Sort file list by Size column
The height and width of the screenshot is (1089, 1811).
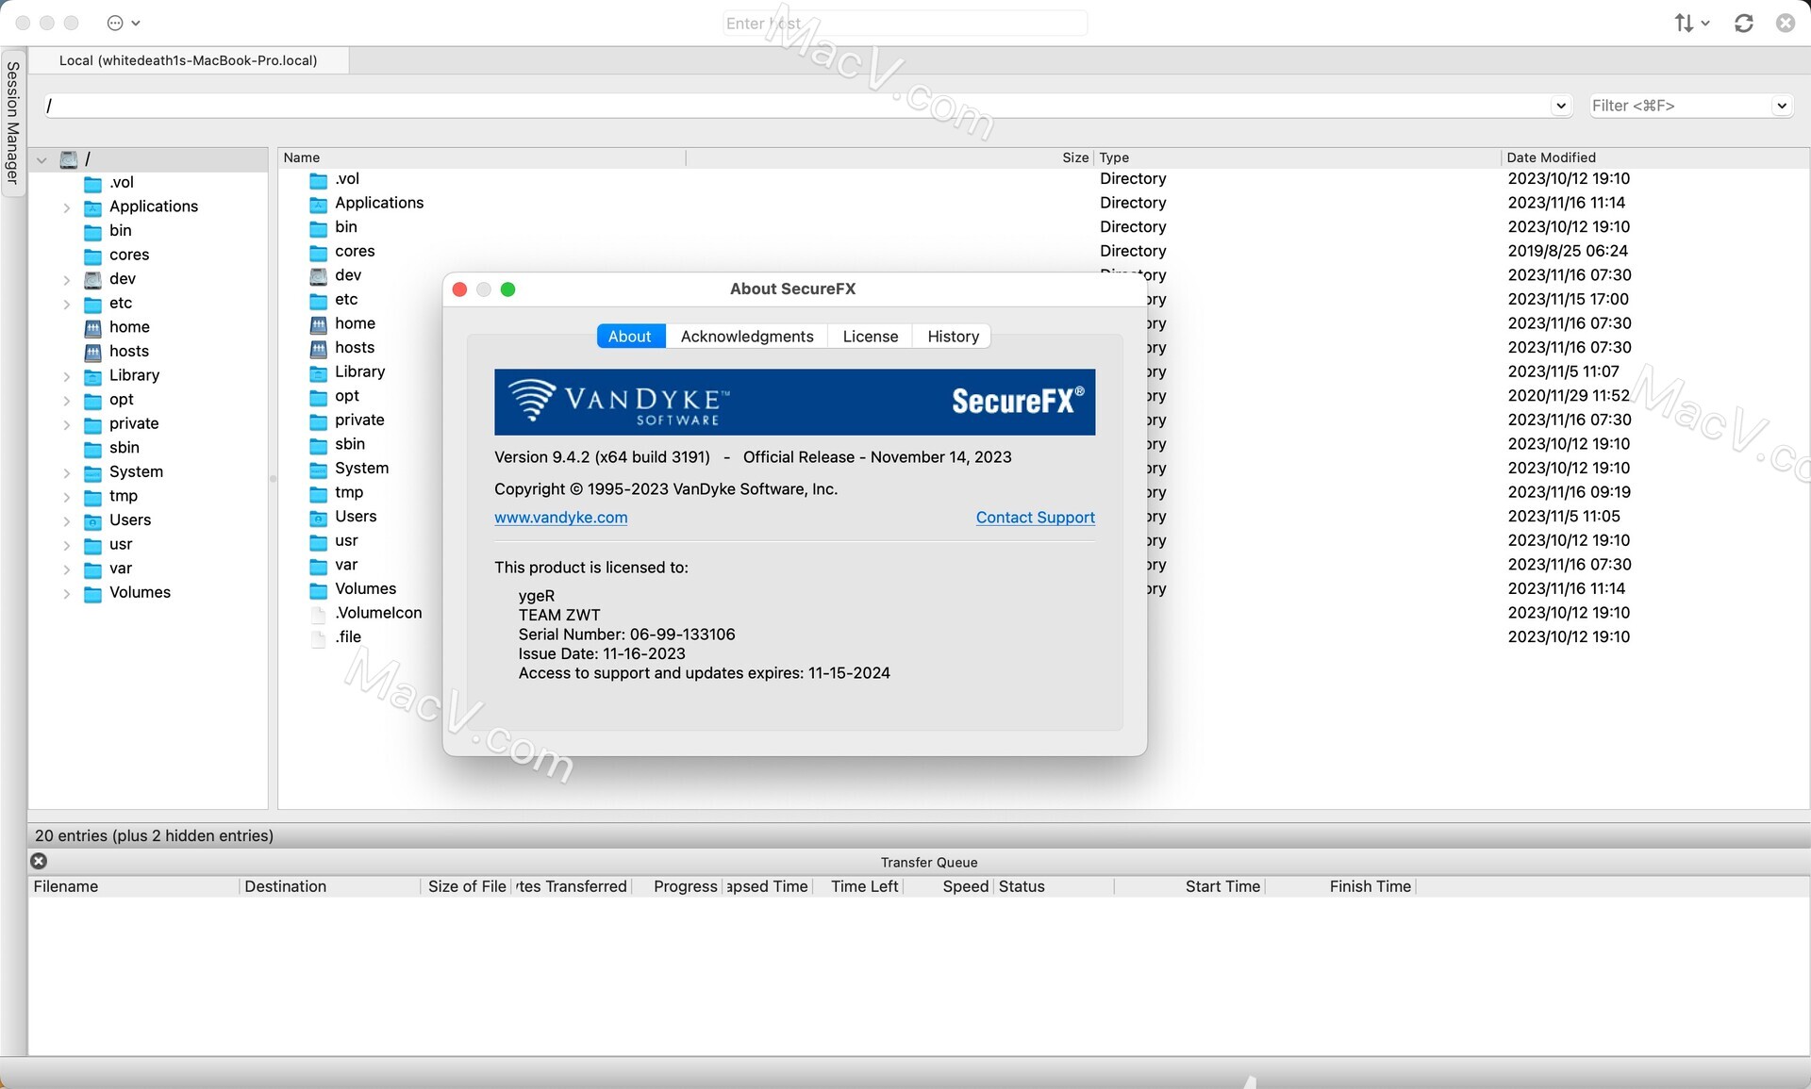pyautogui.click(x=889, y=157)
